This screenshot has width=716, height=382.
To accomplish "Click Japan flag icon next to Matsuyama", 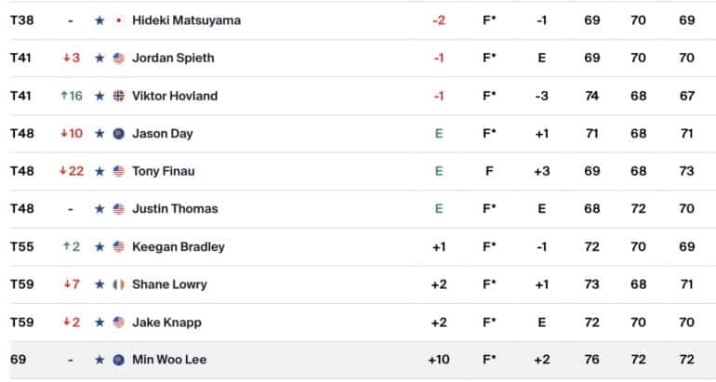I will (x=119, y=20).
